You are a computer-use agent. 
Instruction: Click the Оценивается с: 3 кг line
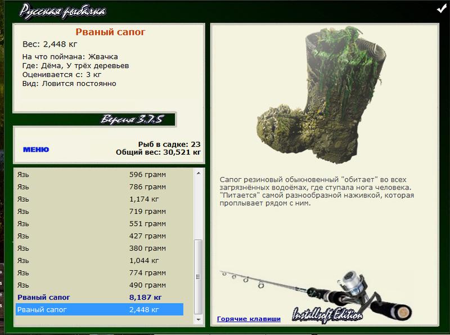click(62, 75)
